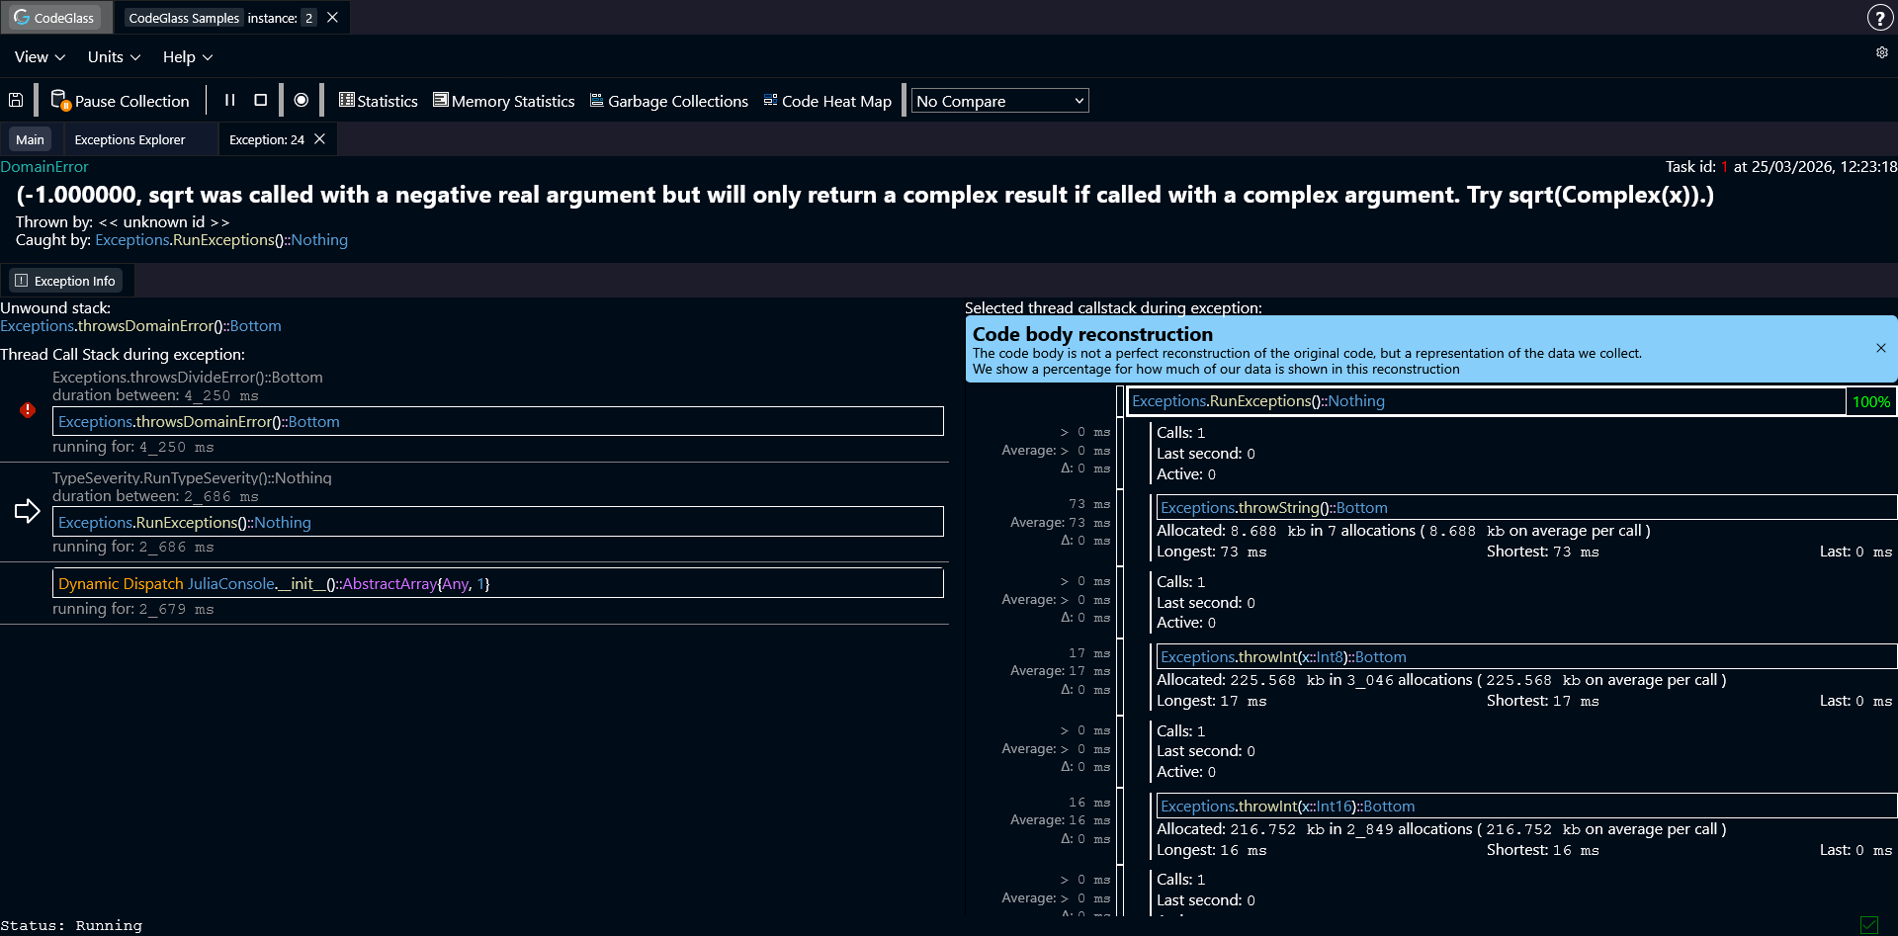Click the pause playback control
Screen dimensions: 1898x936
(229, 99)
